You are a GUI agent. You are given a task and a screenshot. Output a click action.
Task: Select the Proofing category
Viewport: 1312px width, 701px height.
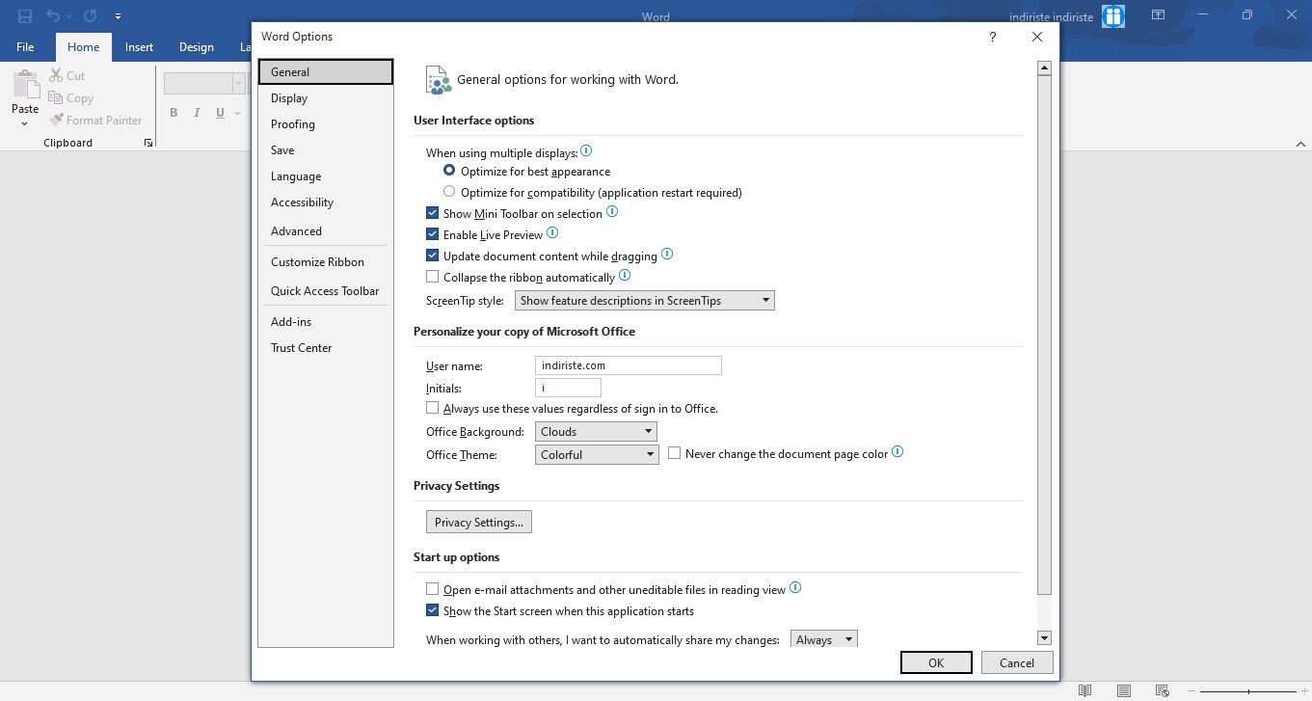[x=326, y=123]
